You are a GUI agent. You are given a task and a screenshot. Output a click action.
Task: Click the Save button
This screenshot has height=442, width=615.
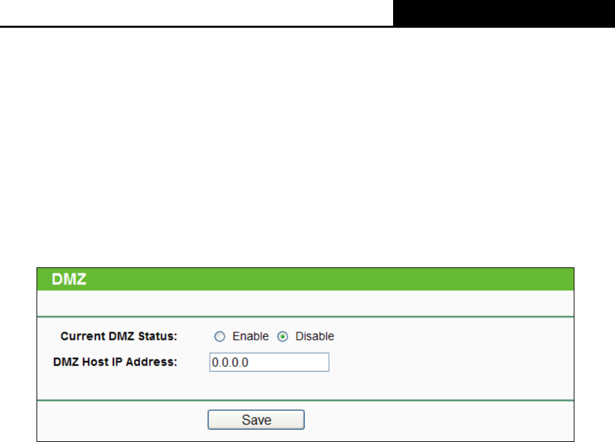256,420
